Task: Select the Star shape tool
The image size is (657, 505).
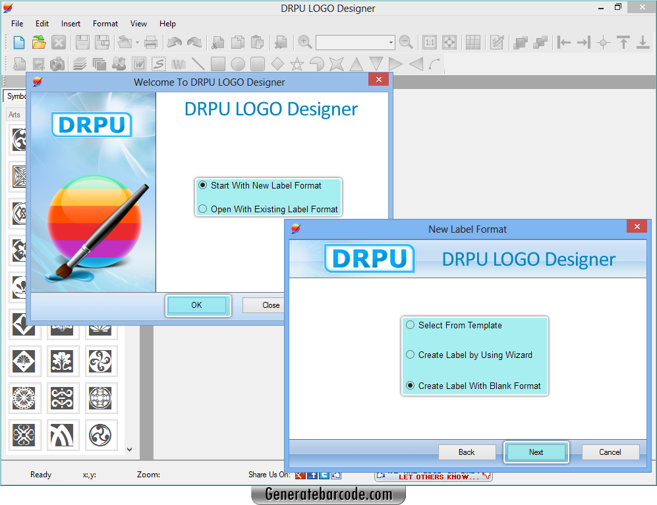Action: 297,64
